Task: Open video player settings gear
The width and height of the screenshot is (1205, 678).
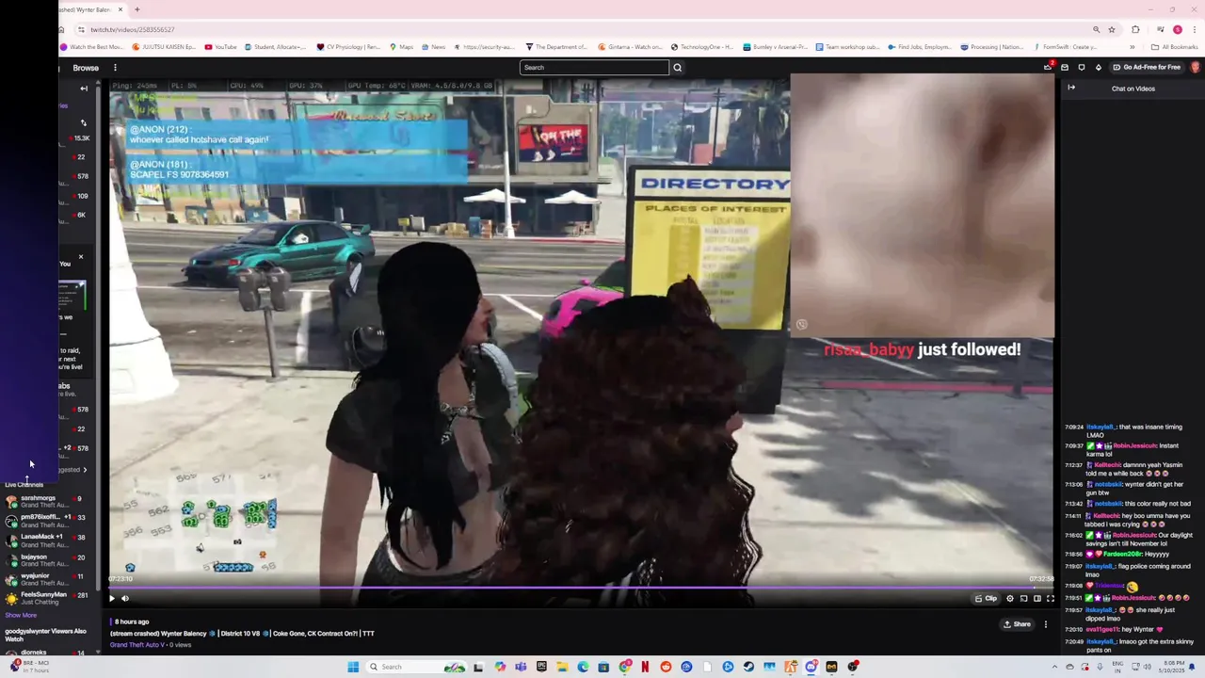Action: 1010,598
